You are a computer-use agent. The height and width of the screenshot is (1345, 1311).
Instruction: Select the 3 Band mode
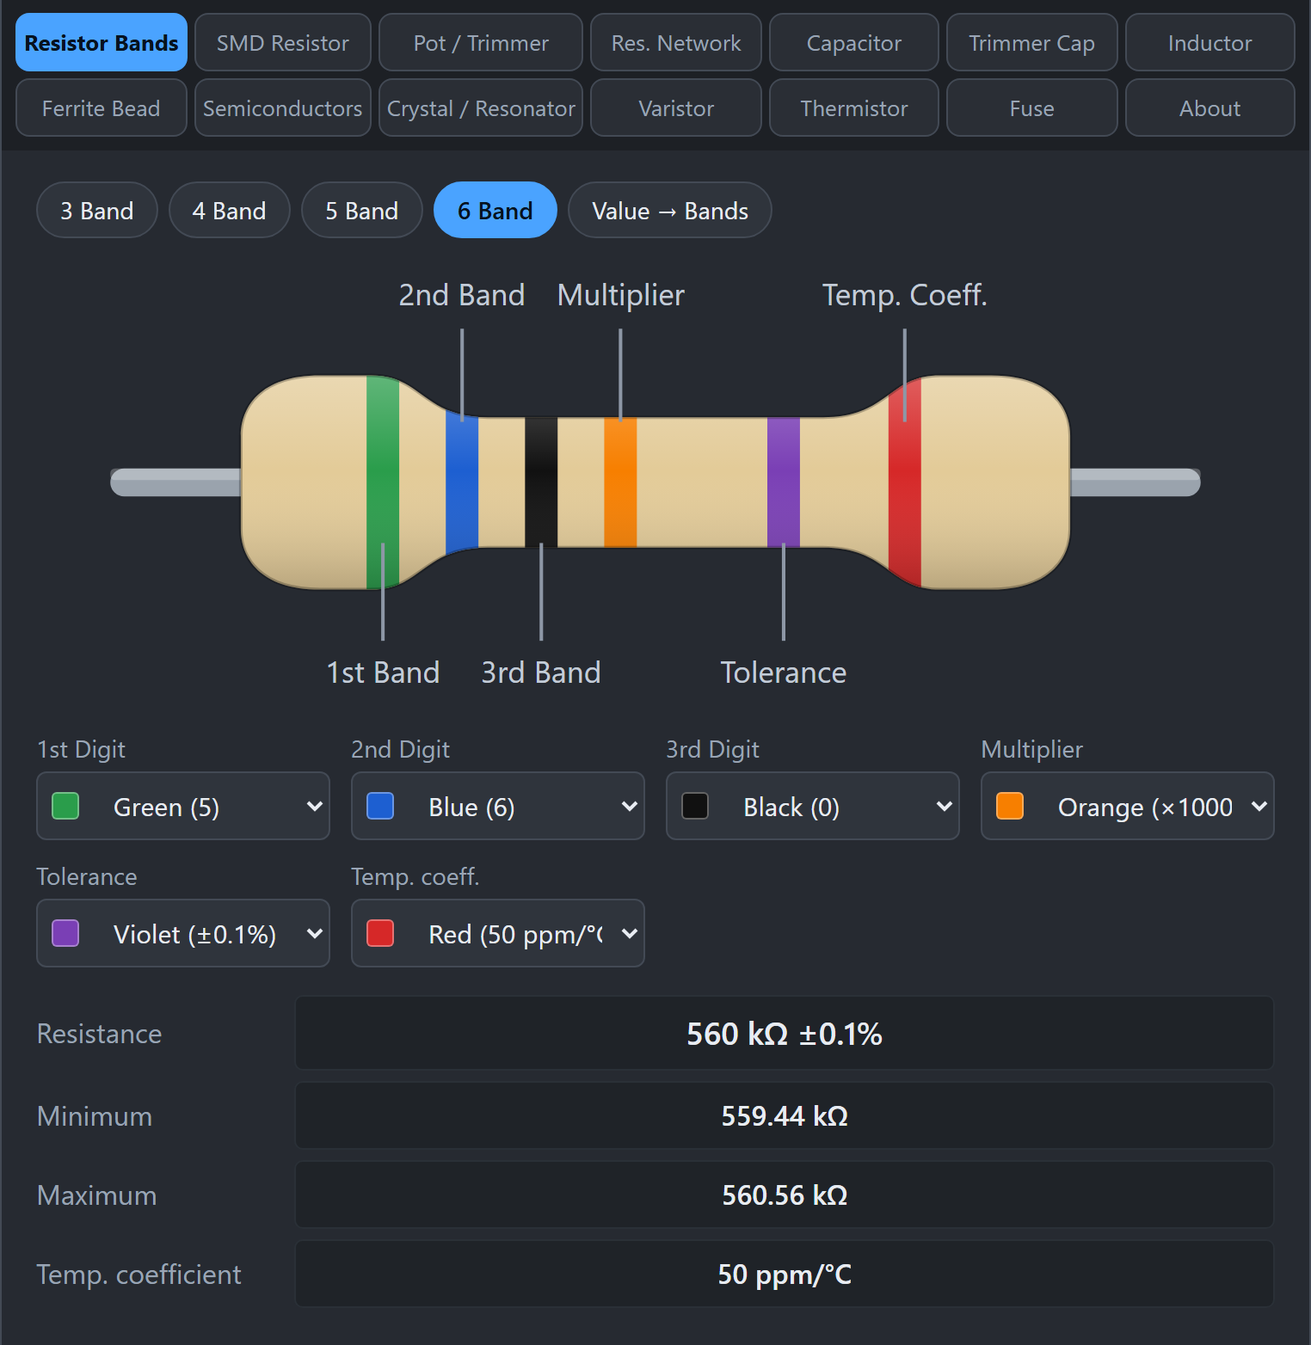click(x=97, y=210)
